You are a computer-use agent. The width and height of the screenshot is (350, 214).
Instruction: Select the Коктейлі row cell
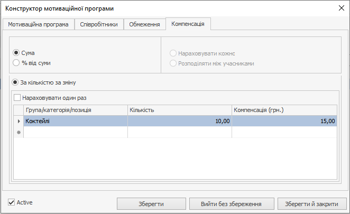[x=76, y=121]
